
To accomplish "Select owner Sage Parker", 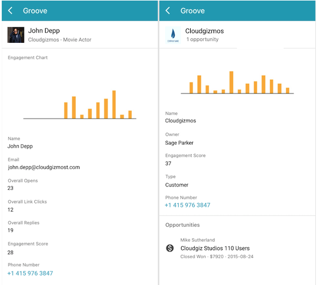I will (179, 143).
